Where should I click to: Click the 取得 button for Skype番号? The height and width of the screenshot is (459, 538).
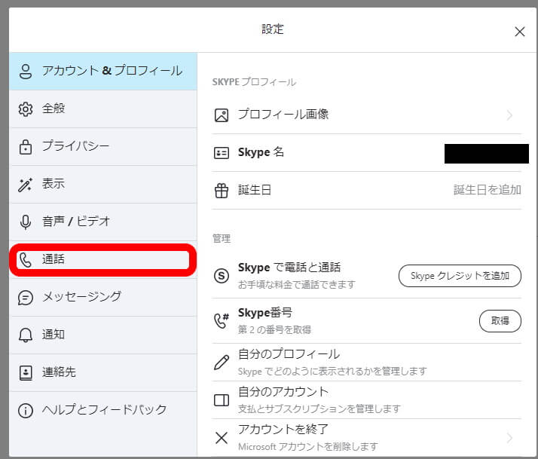coord(500,321)
